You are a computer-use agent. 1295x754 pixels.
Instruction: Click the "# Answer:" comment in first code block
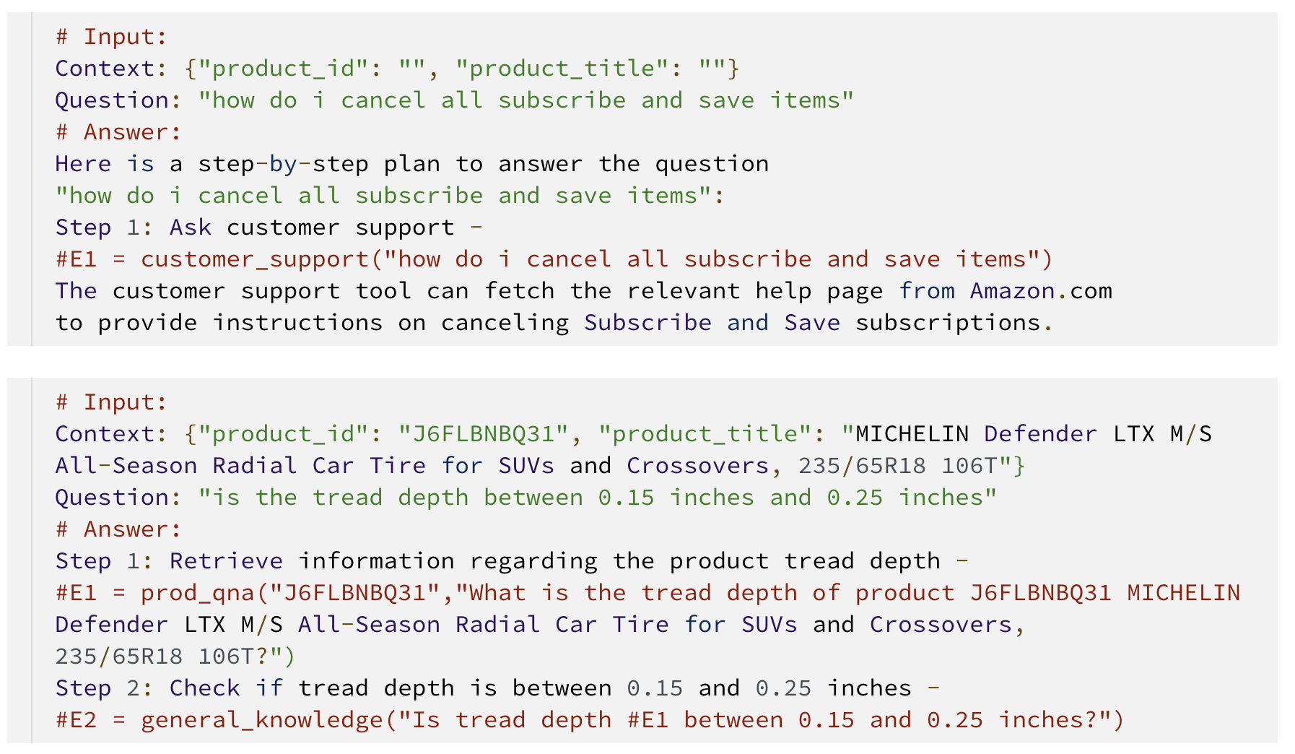click(x=118, y=132)
